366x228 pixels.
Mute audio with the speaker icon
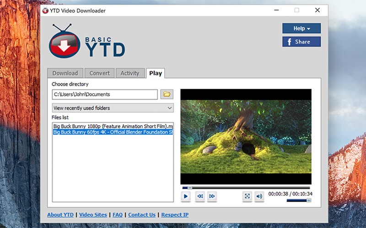point(259,196)
